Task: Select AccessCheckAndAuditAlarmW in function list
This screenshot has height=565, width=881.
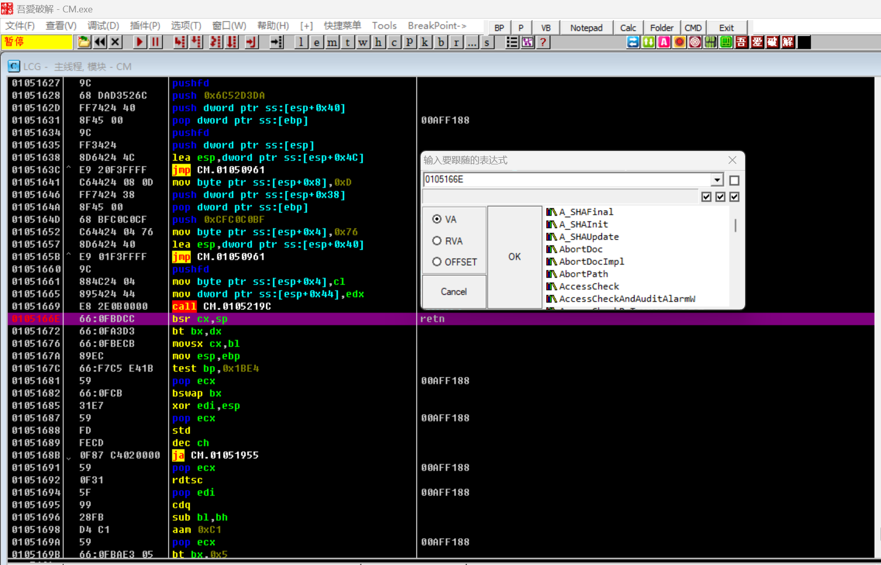Action: pos(627,299)
